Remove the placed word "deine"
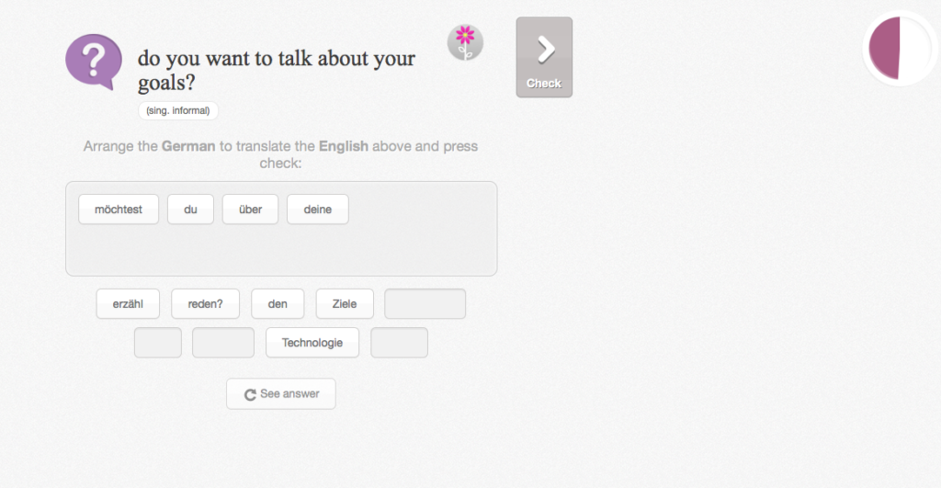Screen dimensions: 941x488 click(317, 210)
